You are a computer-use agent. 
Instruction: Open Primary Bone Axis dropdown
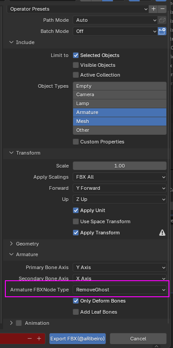(x=119, y=267)
